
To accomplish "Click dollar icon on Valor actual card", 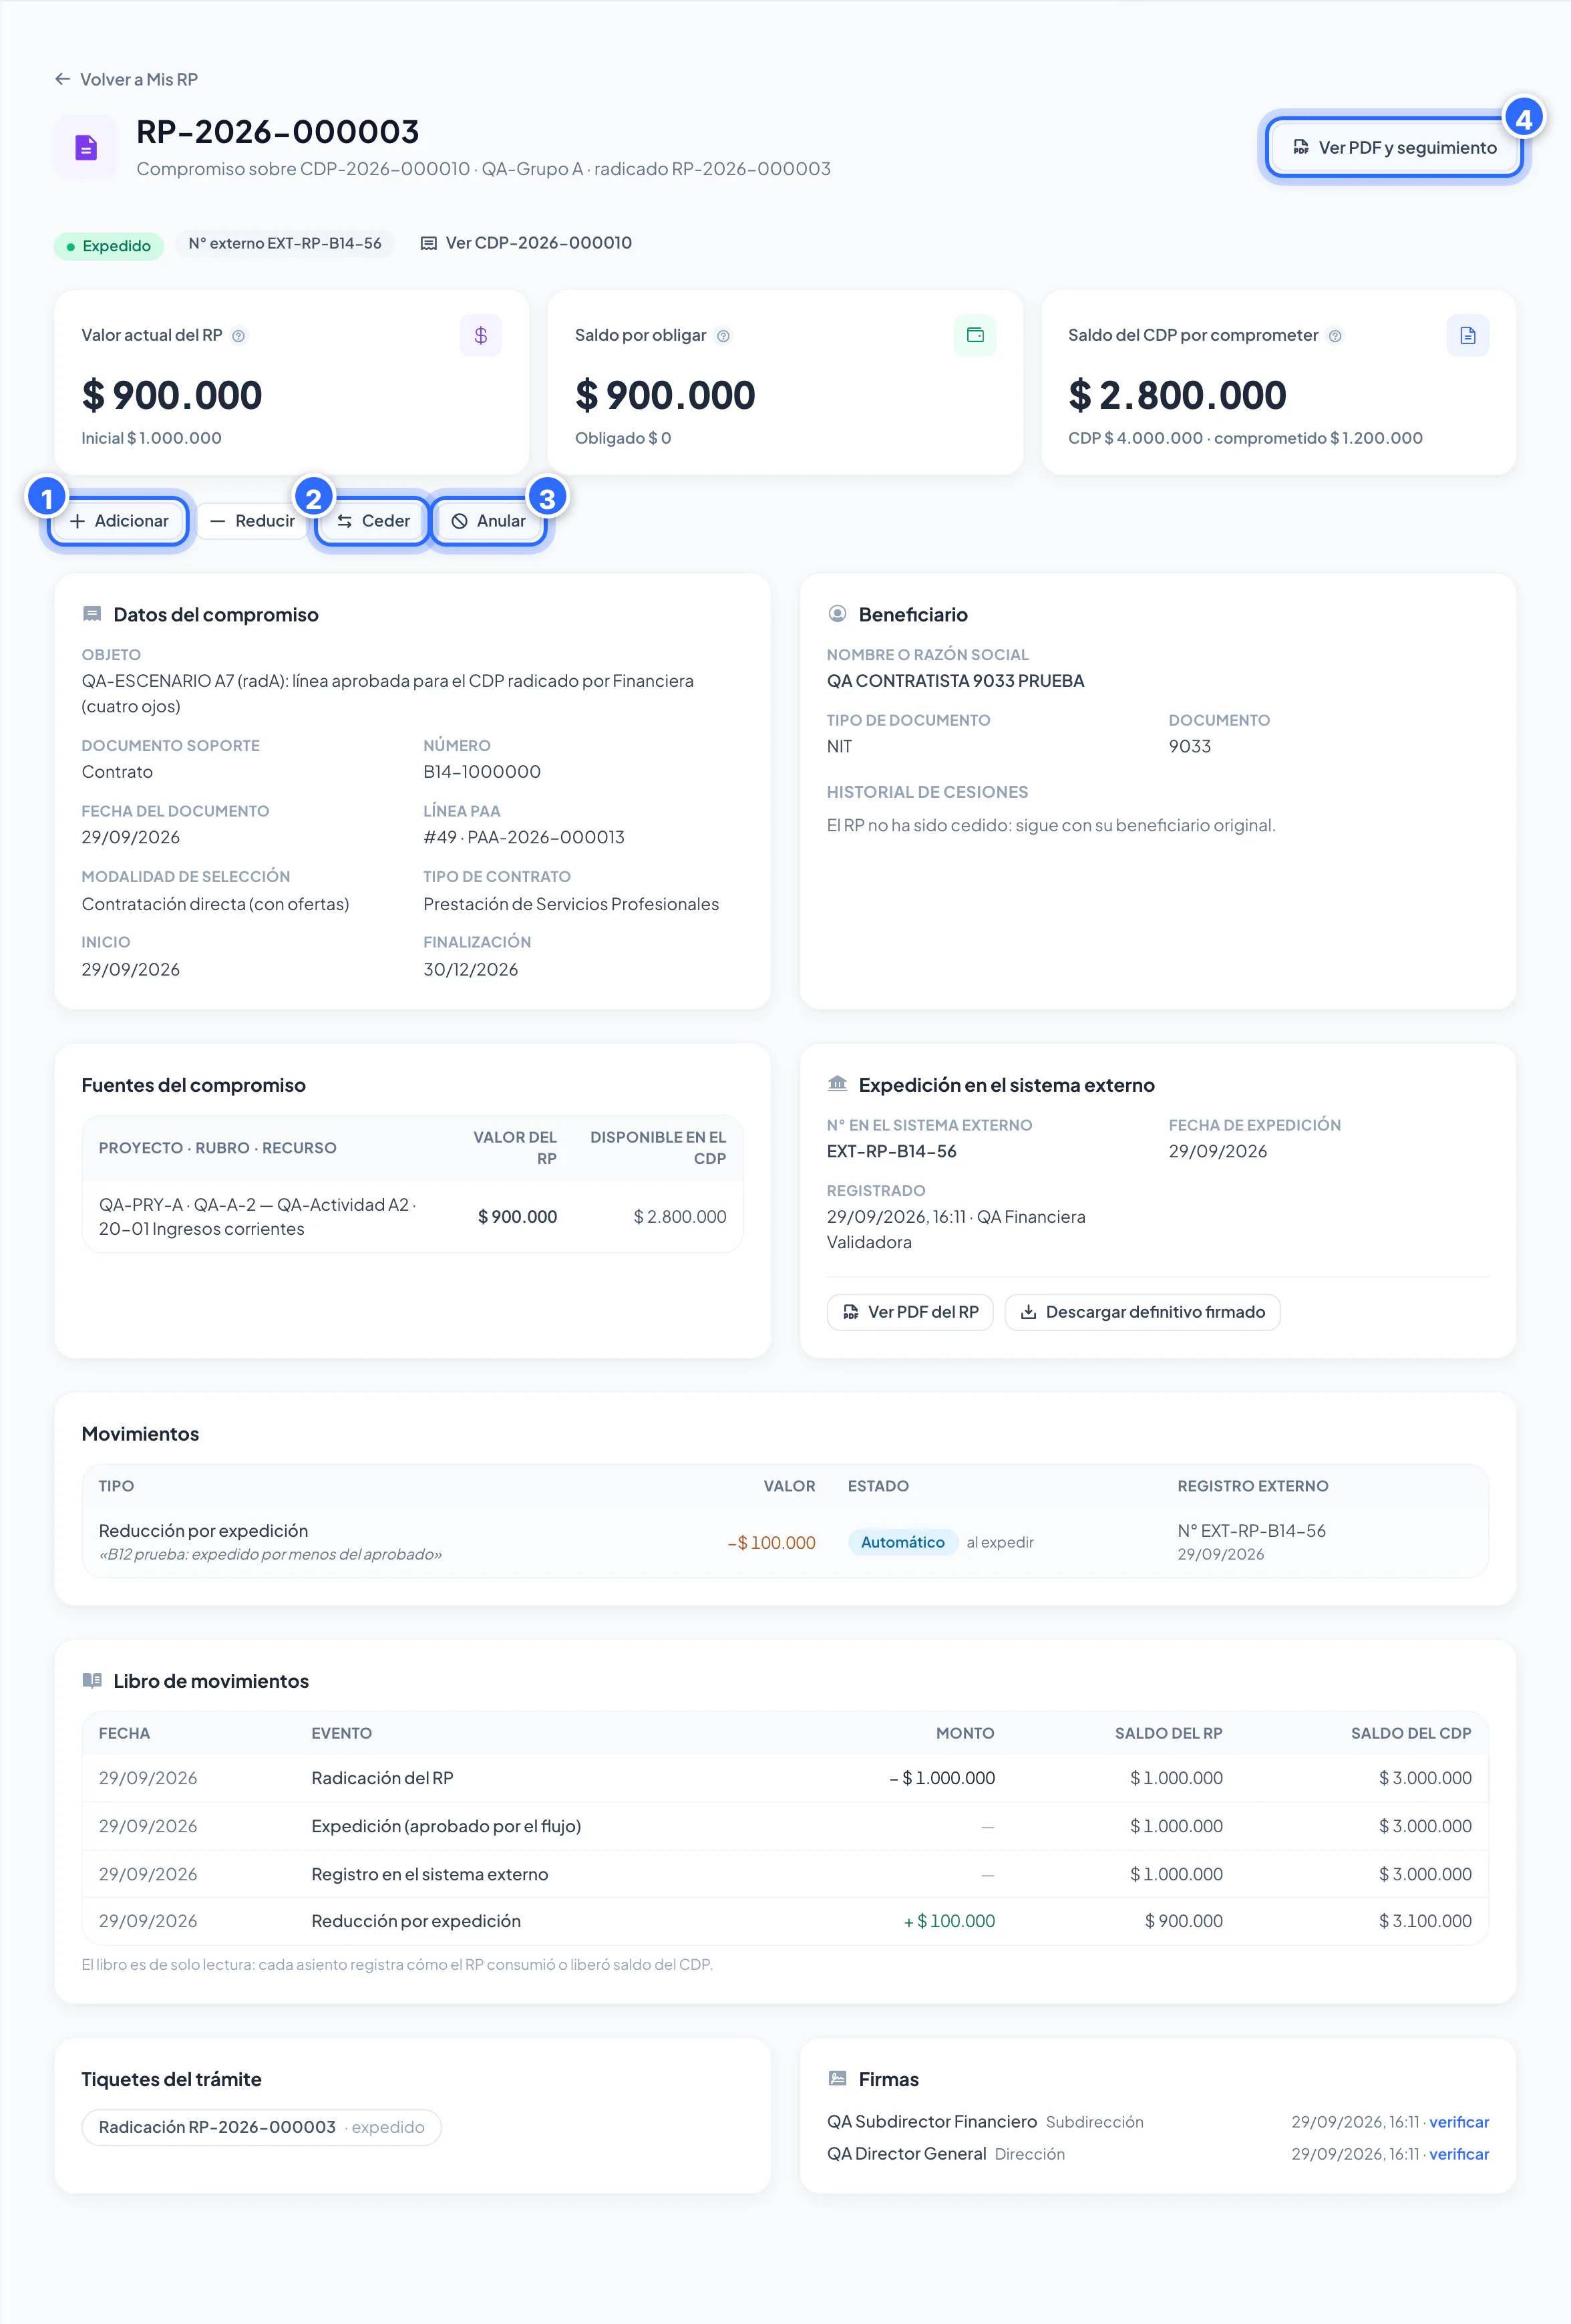I will point(481,336).
